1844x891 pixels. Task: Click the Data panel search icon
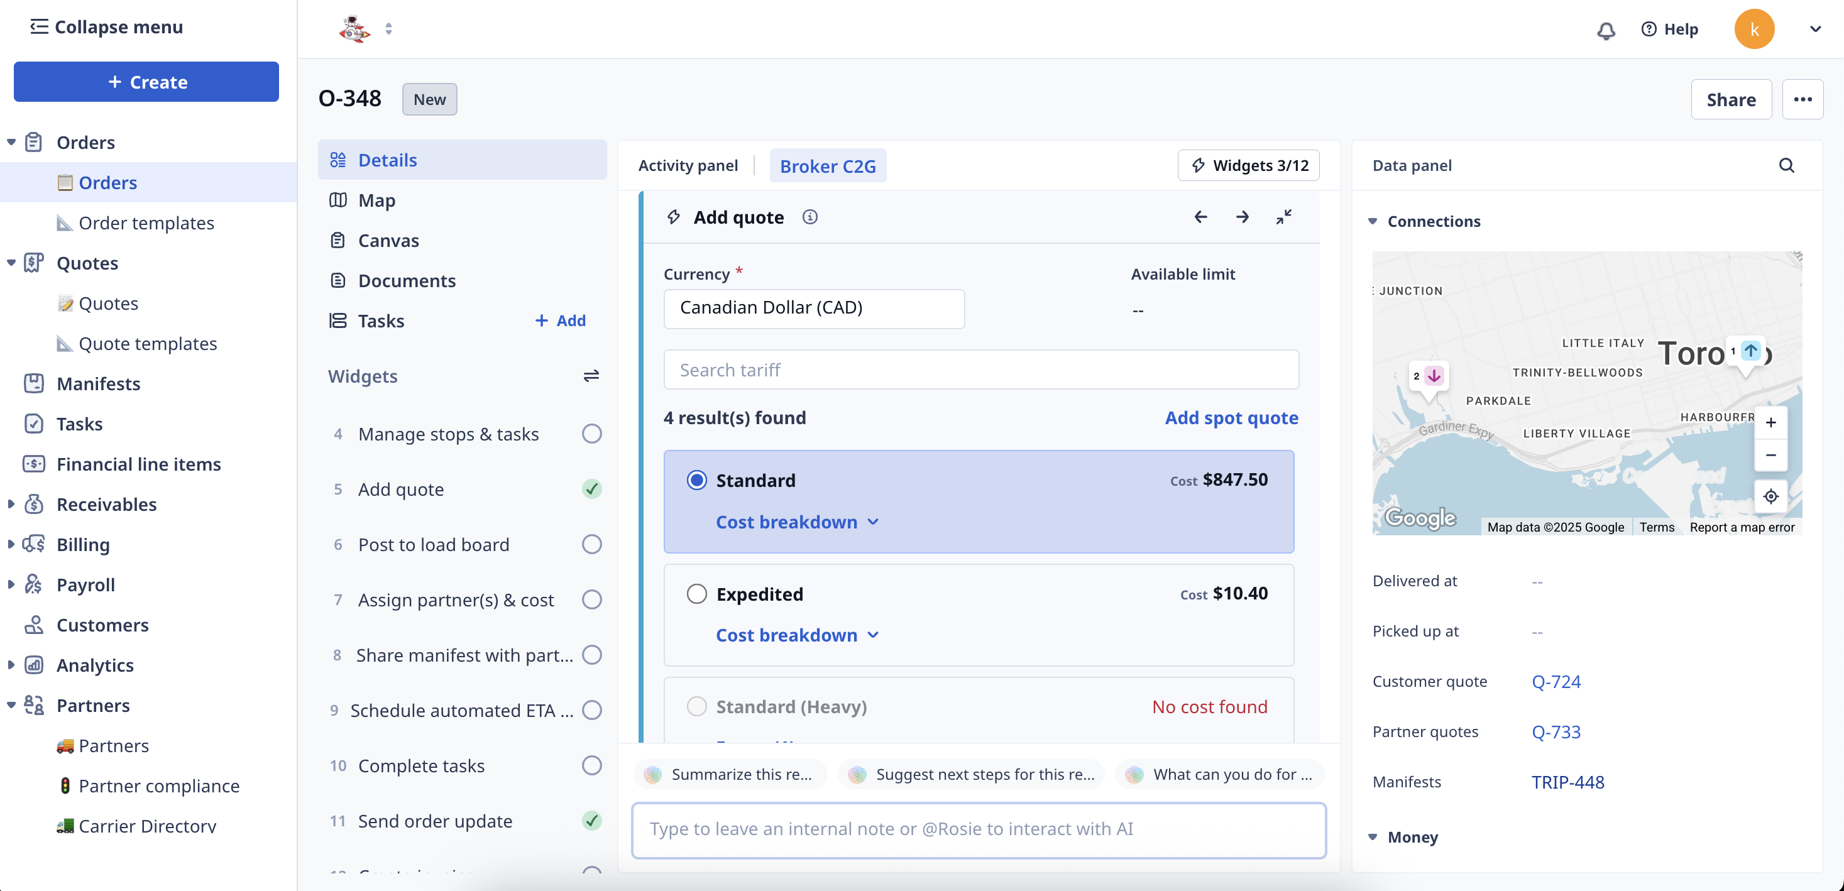click(x=1786, y=165)
